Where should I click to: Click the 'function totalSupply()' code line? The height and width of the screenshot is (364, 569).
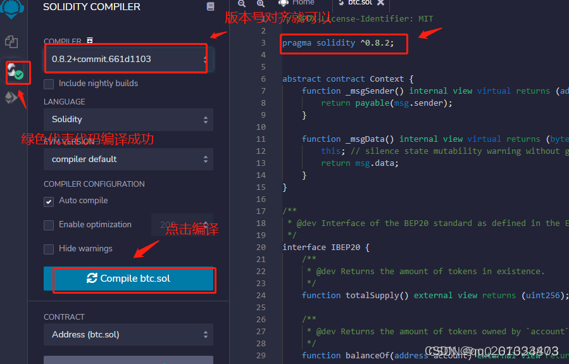click(435, 296)
